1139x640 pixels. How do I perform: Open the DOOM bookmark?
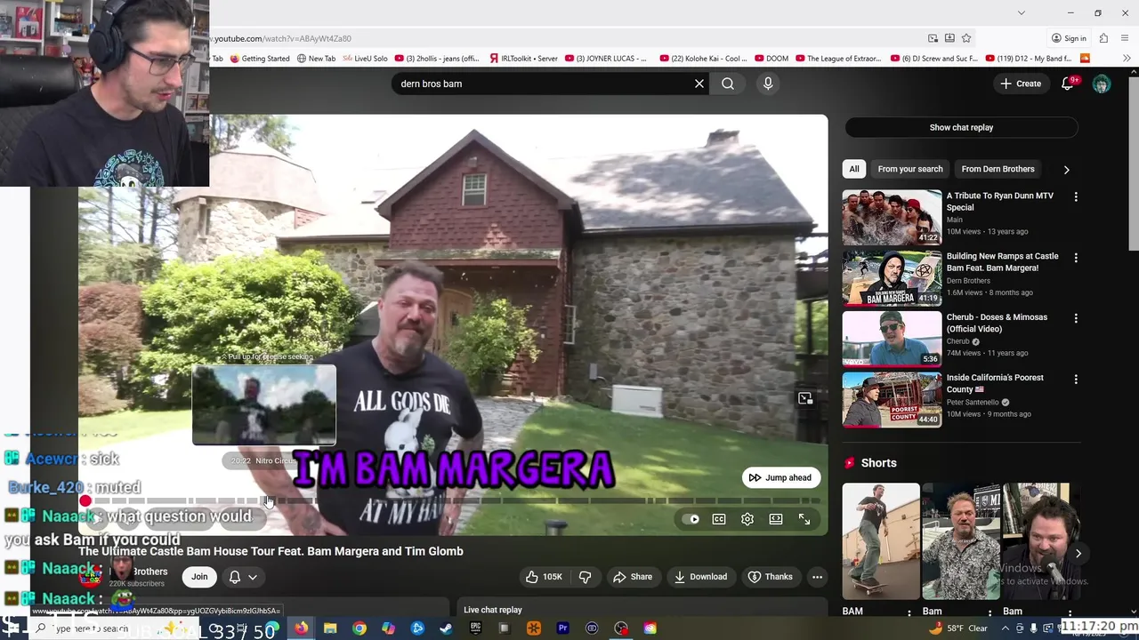pyautogui.click(x=771, y=59)
